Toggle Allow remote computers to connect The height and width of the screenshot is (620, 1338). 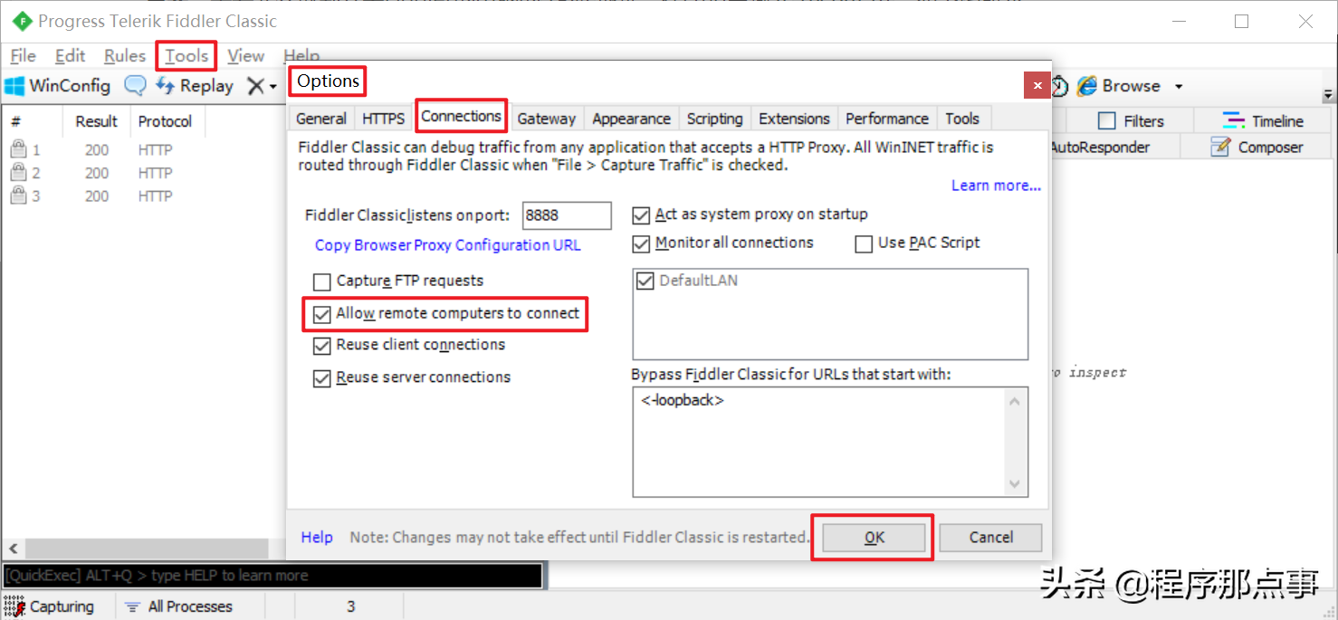click(321, 314)
